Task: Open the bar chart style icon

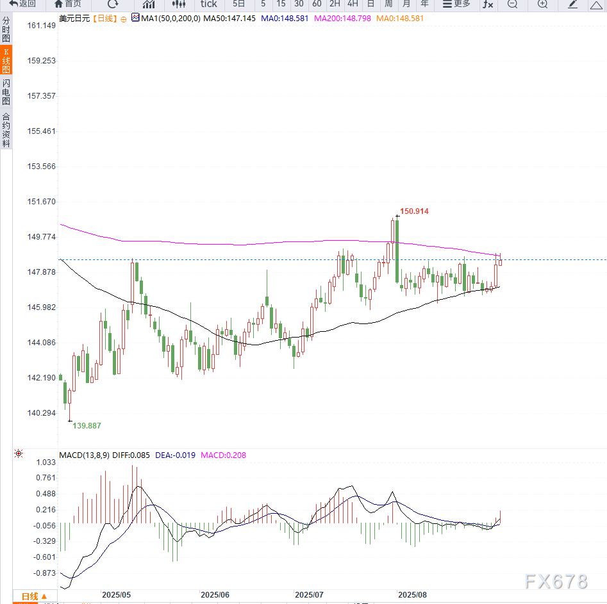Action: (148, 4)
